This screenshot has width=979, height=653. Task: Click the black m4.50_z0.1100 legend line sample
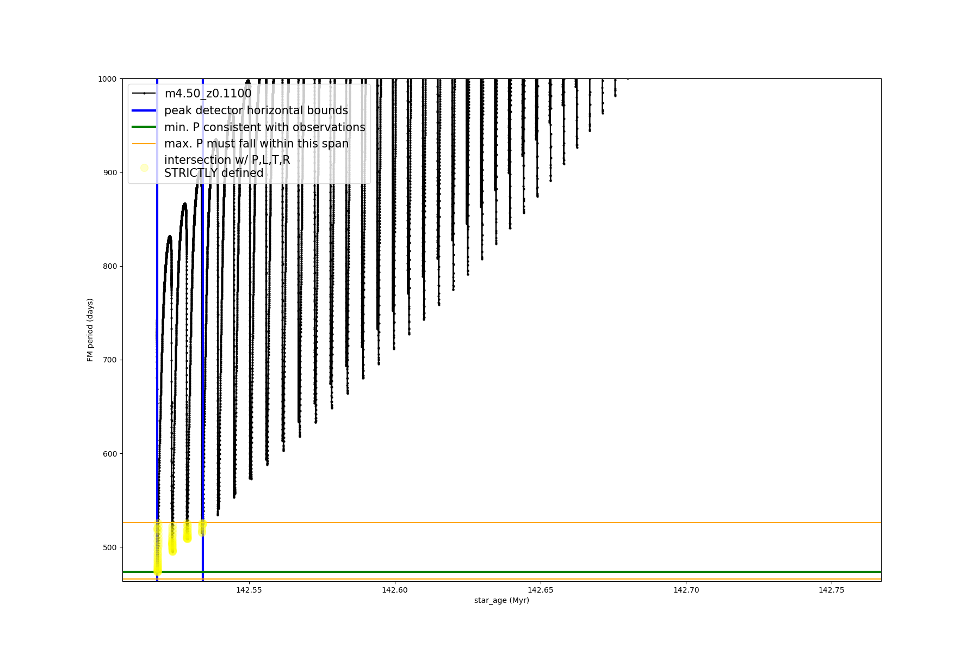coord(144,94)
